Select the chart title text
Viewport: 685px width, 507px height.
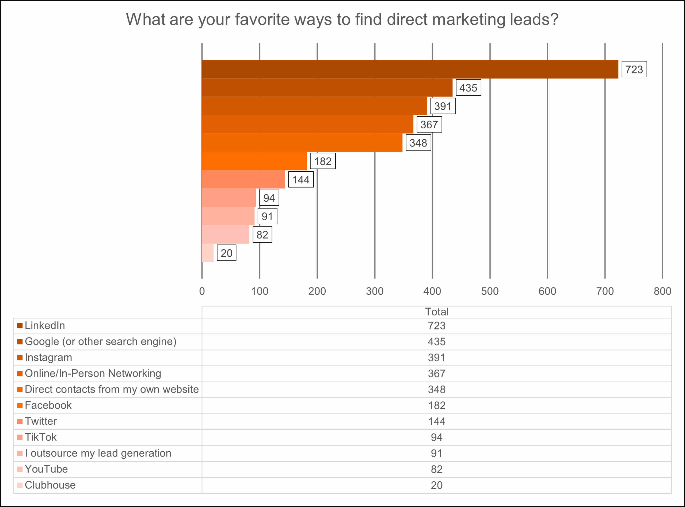(342, 19)
